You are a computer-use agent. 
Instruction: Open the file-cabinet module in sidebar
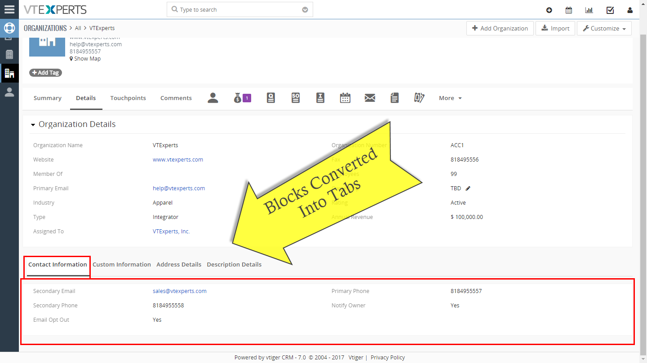pyautogui.click(x=9, y=54)
